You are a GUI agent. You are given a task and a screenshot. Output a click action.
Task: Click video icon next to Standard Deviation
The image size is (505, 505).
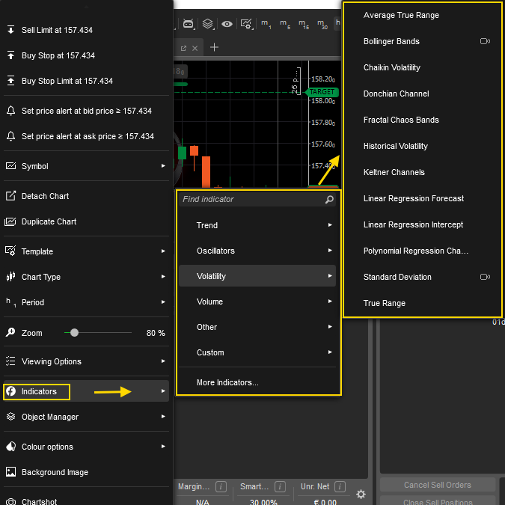click(x=485, y=277)
